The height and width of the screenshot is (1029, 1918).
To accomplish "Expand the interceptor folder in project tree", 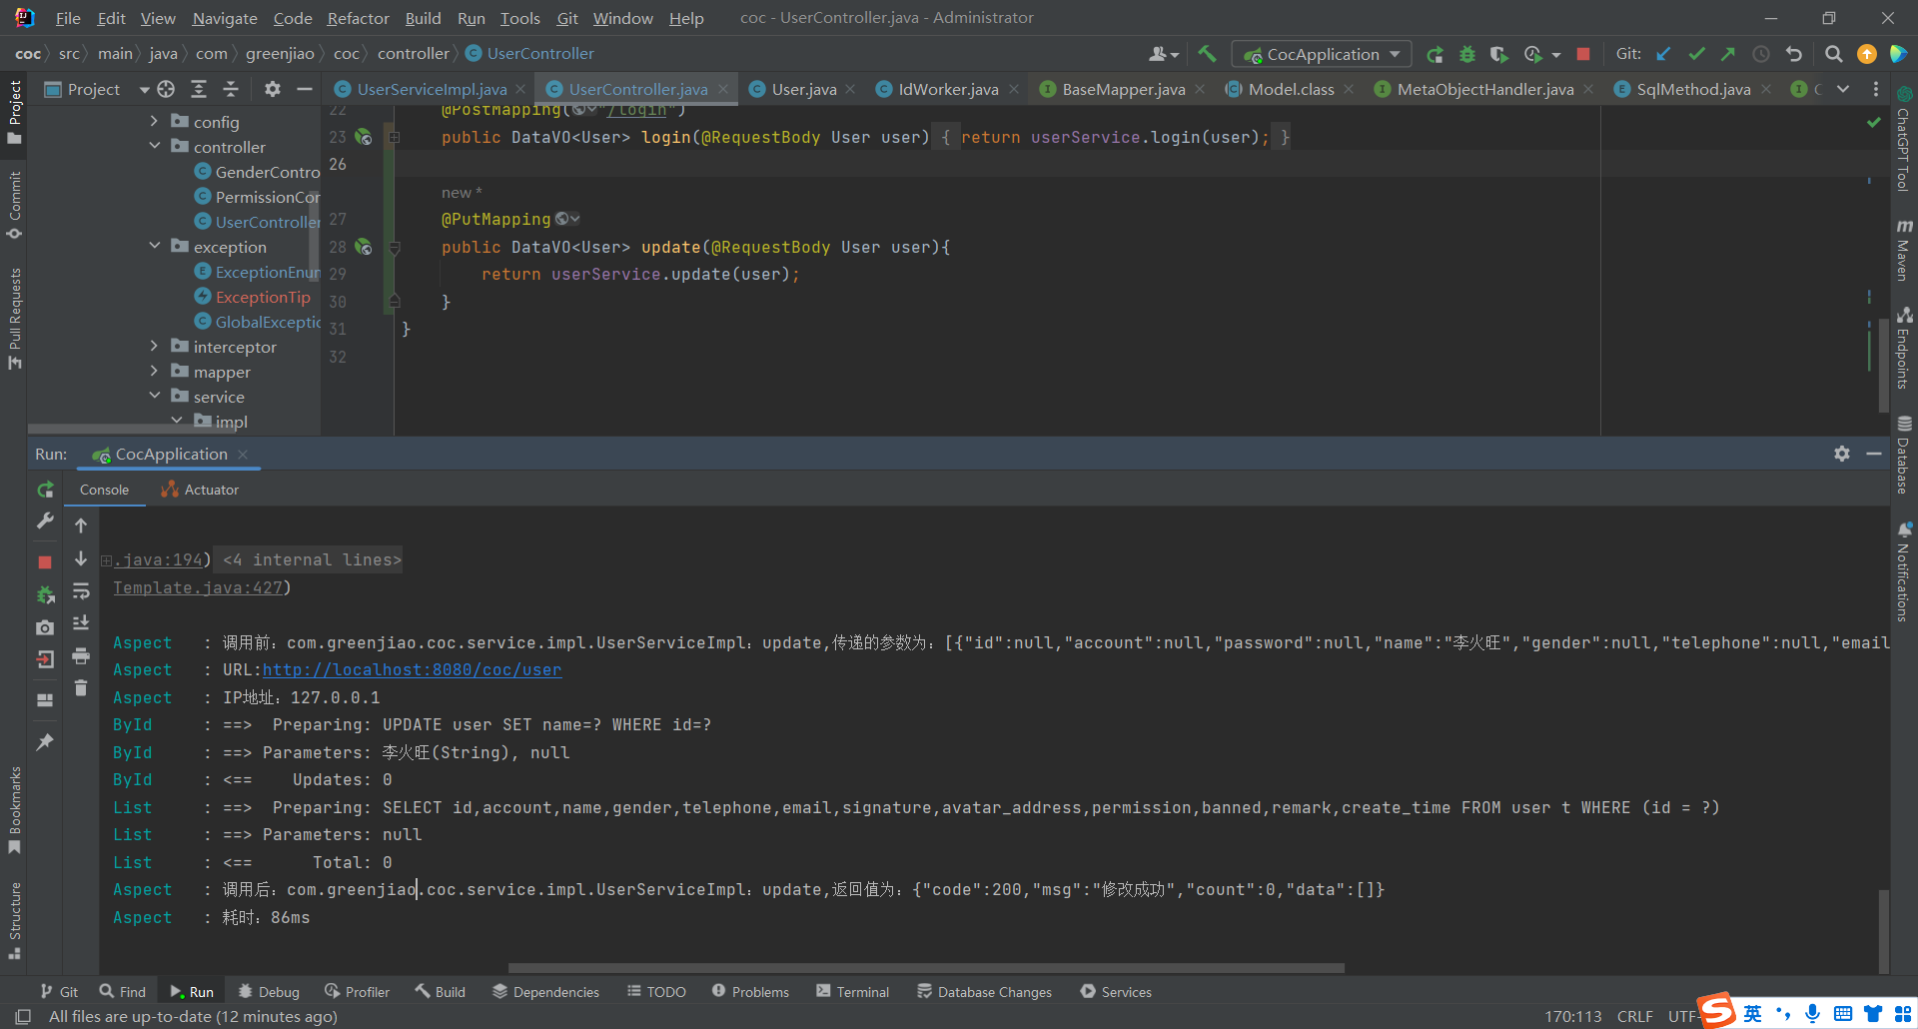I will (154, 347).
